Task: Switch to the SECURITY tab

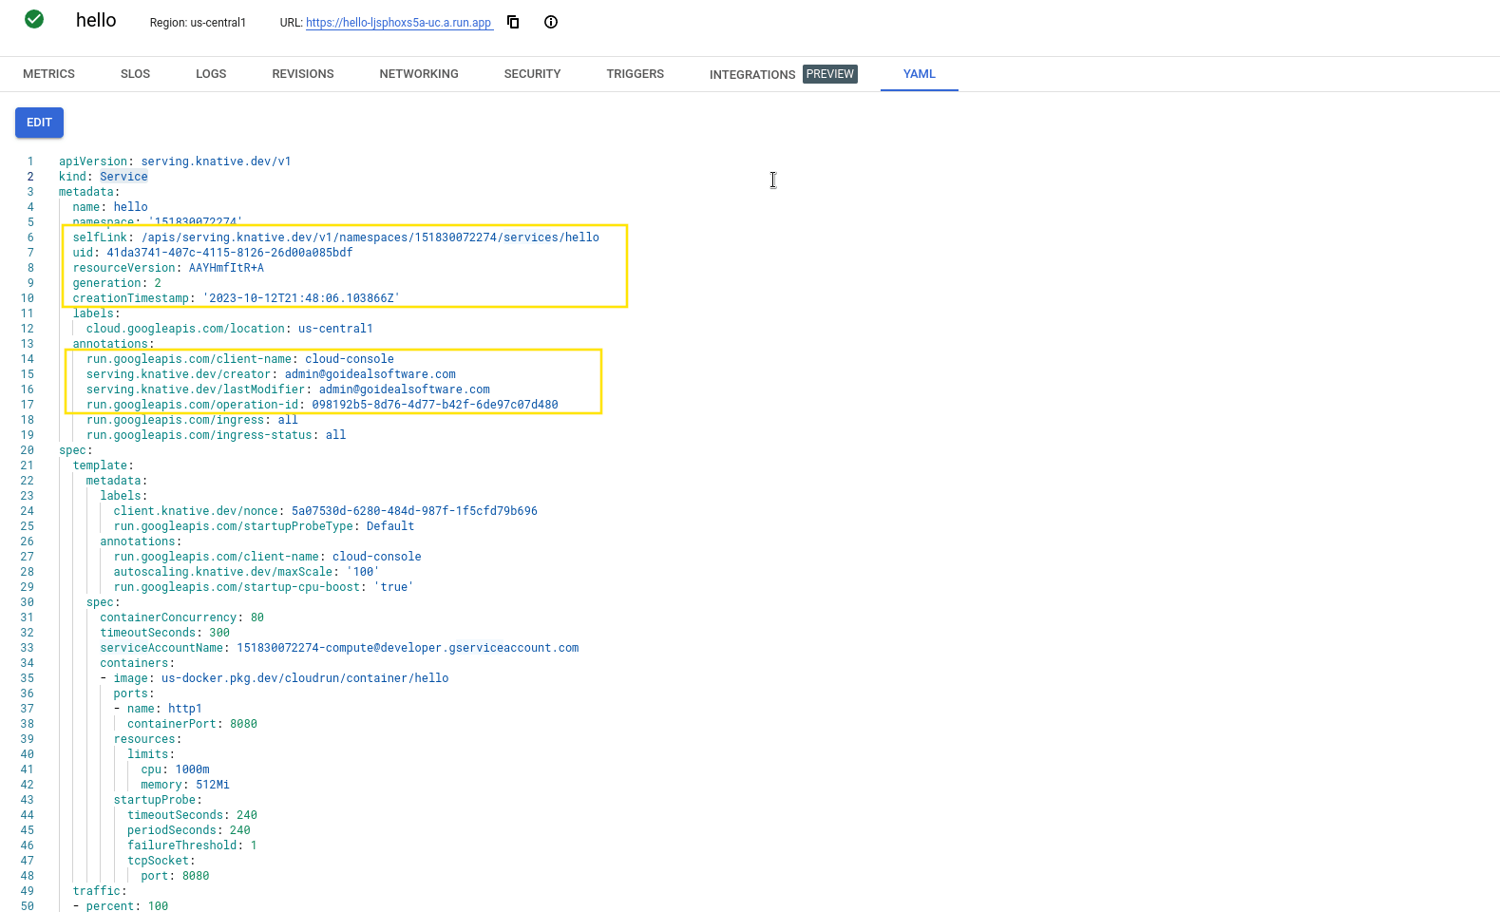Action: [x=533, y=74]
